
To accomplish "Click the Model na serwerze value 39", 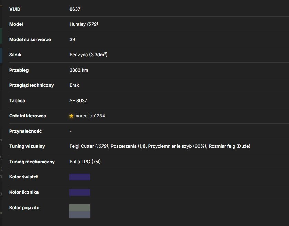I will point(72,39).
